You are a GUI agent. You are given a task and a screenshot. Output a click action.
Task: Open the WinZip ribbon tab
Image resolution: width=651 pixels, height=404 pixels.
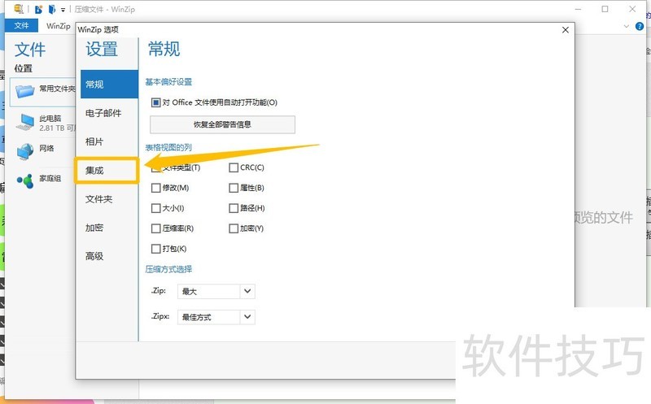pos(58,25)
